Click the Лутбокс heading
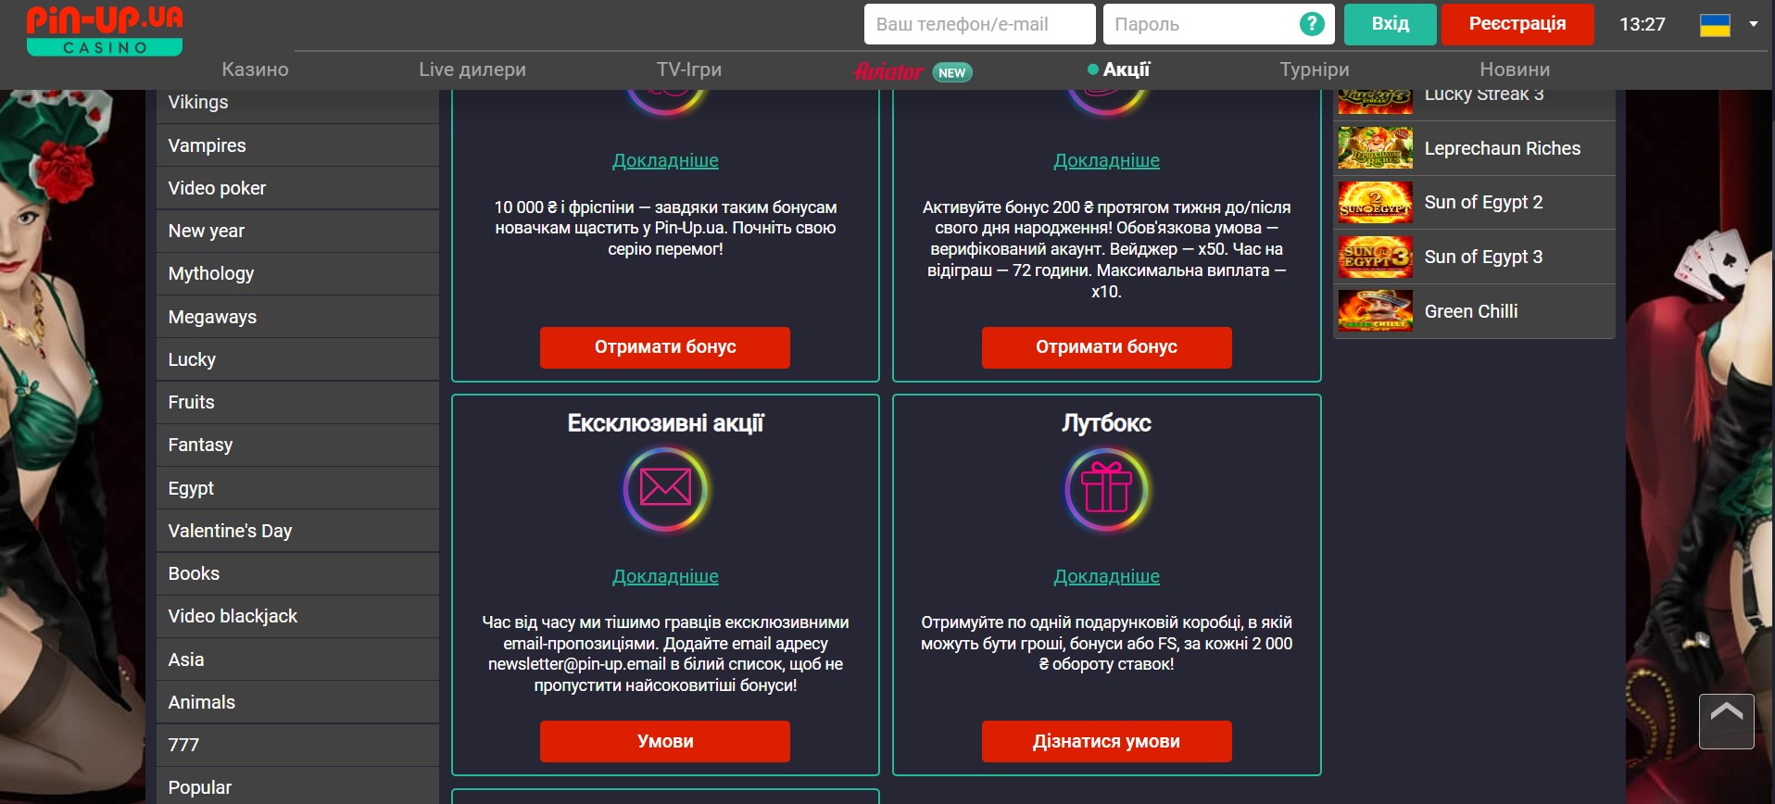 coord(1106,423)
